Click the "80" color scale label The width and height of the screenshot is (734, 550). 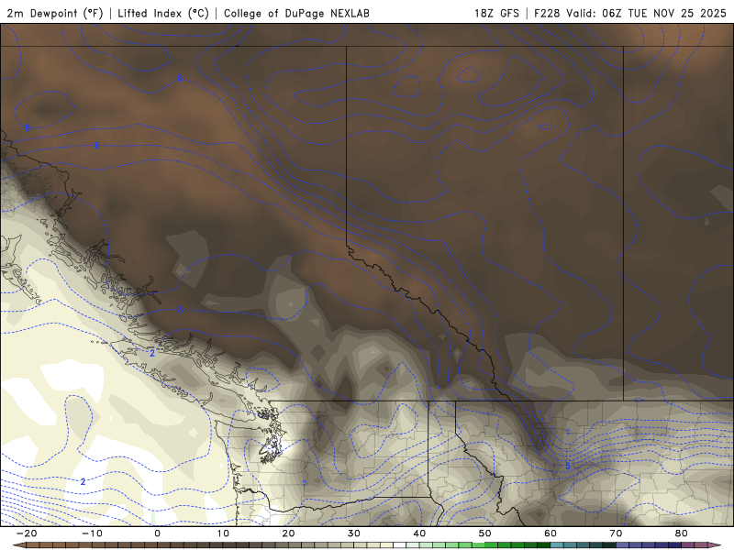(x=682, y=533)
